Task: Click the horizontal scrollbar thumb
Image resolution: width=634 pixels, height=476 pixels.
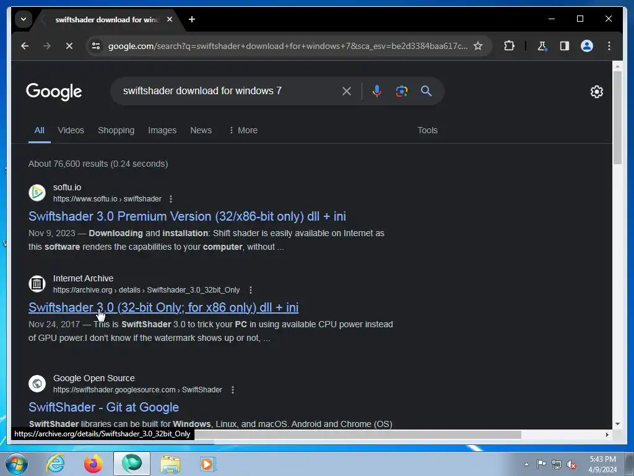Action: point(358,434)
